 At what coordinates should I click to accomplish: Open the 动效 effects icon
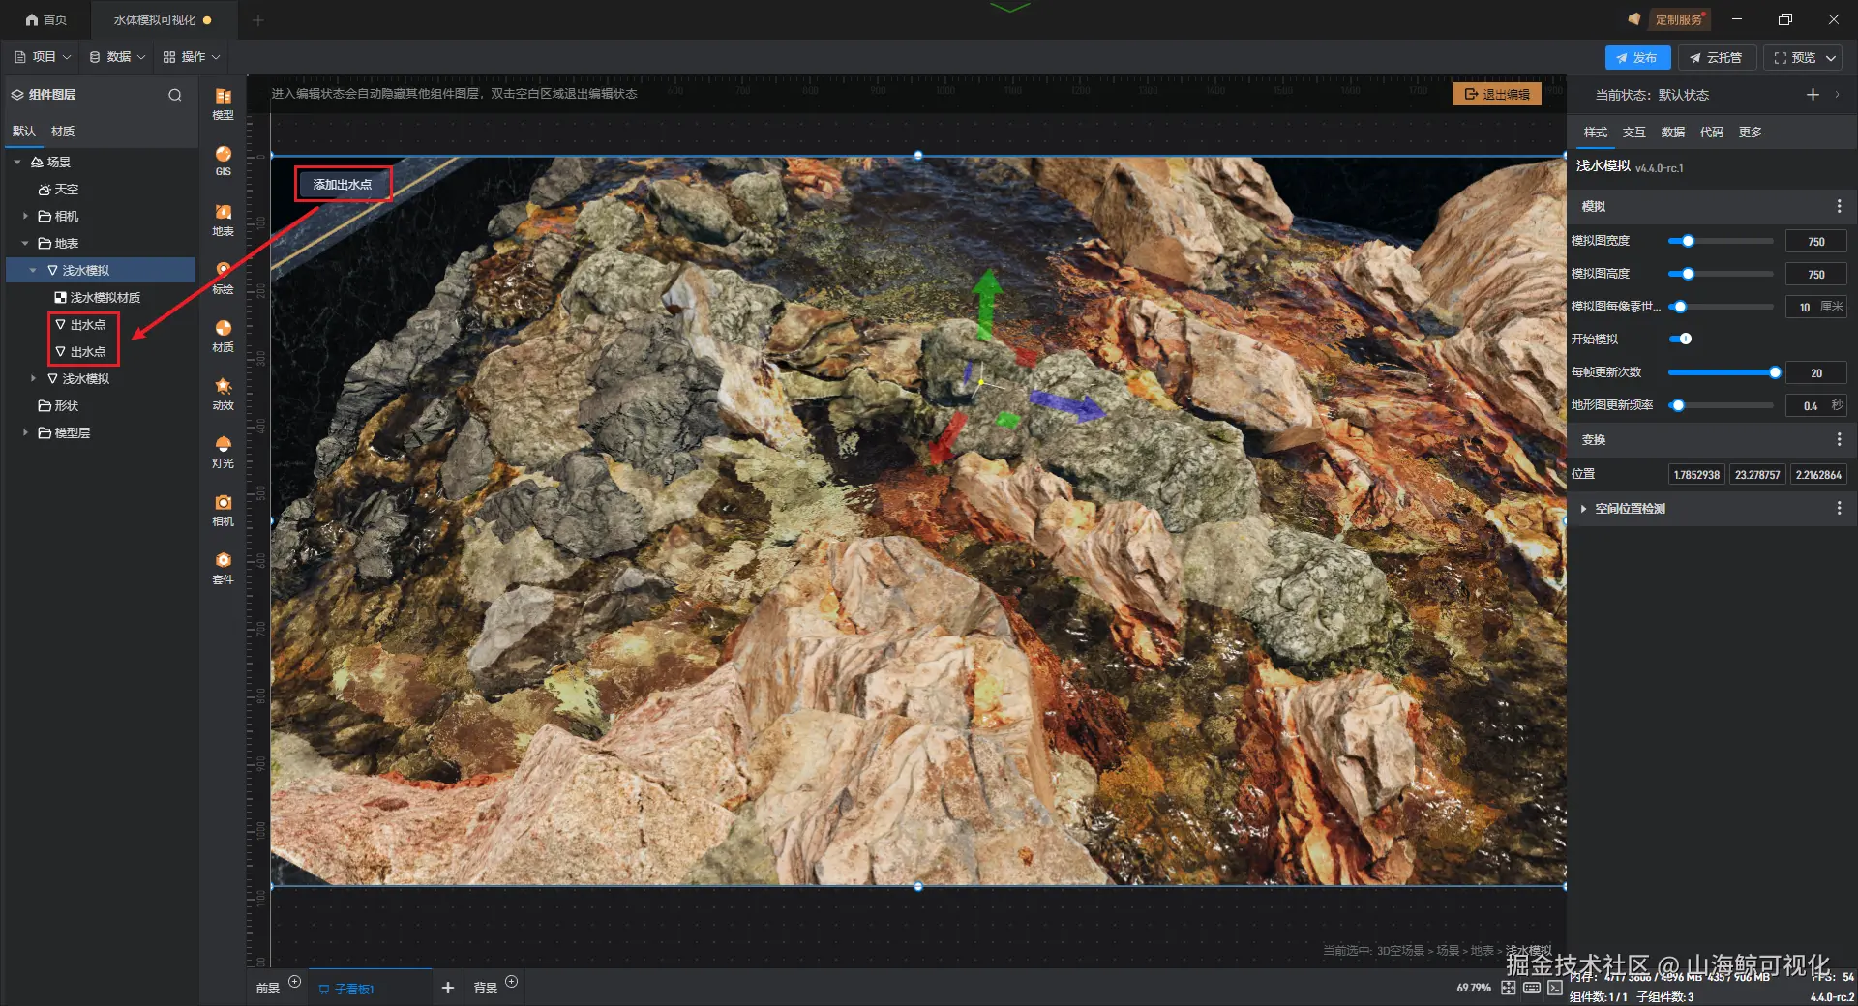[x=223, y=393]
